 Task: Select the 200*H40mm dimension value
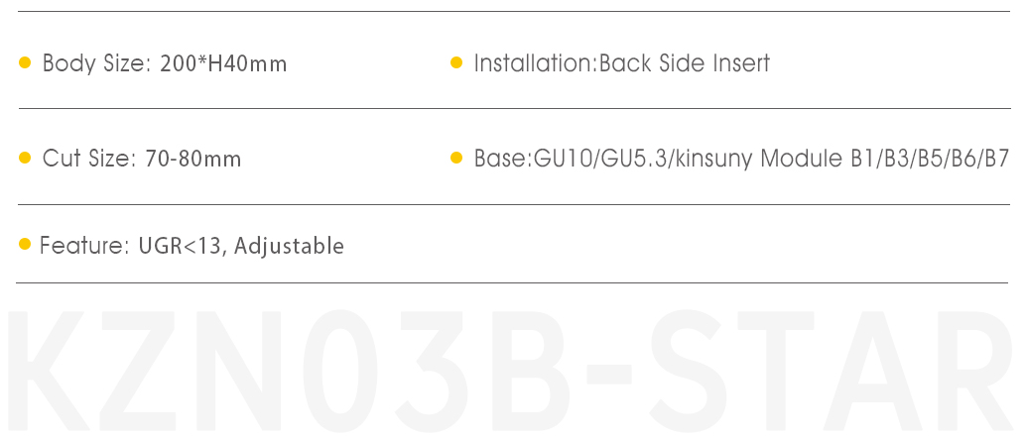[x=223, y=64]
